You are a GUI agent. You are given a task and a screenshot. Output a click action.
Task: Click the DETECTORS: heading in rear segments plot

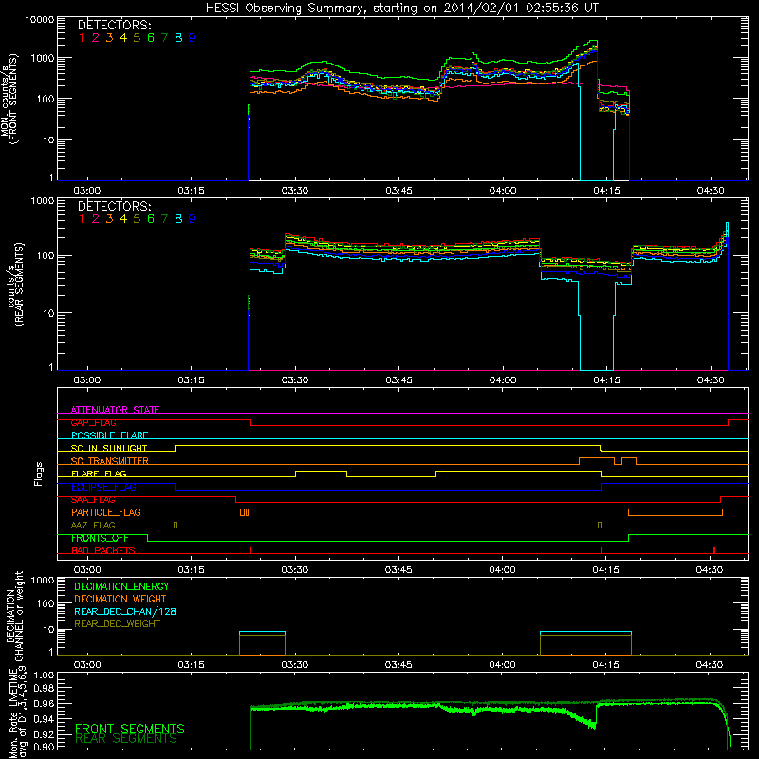click(115, 206)
